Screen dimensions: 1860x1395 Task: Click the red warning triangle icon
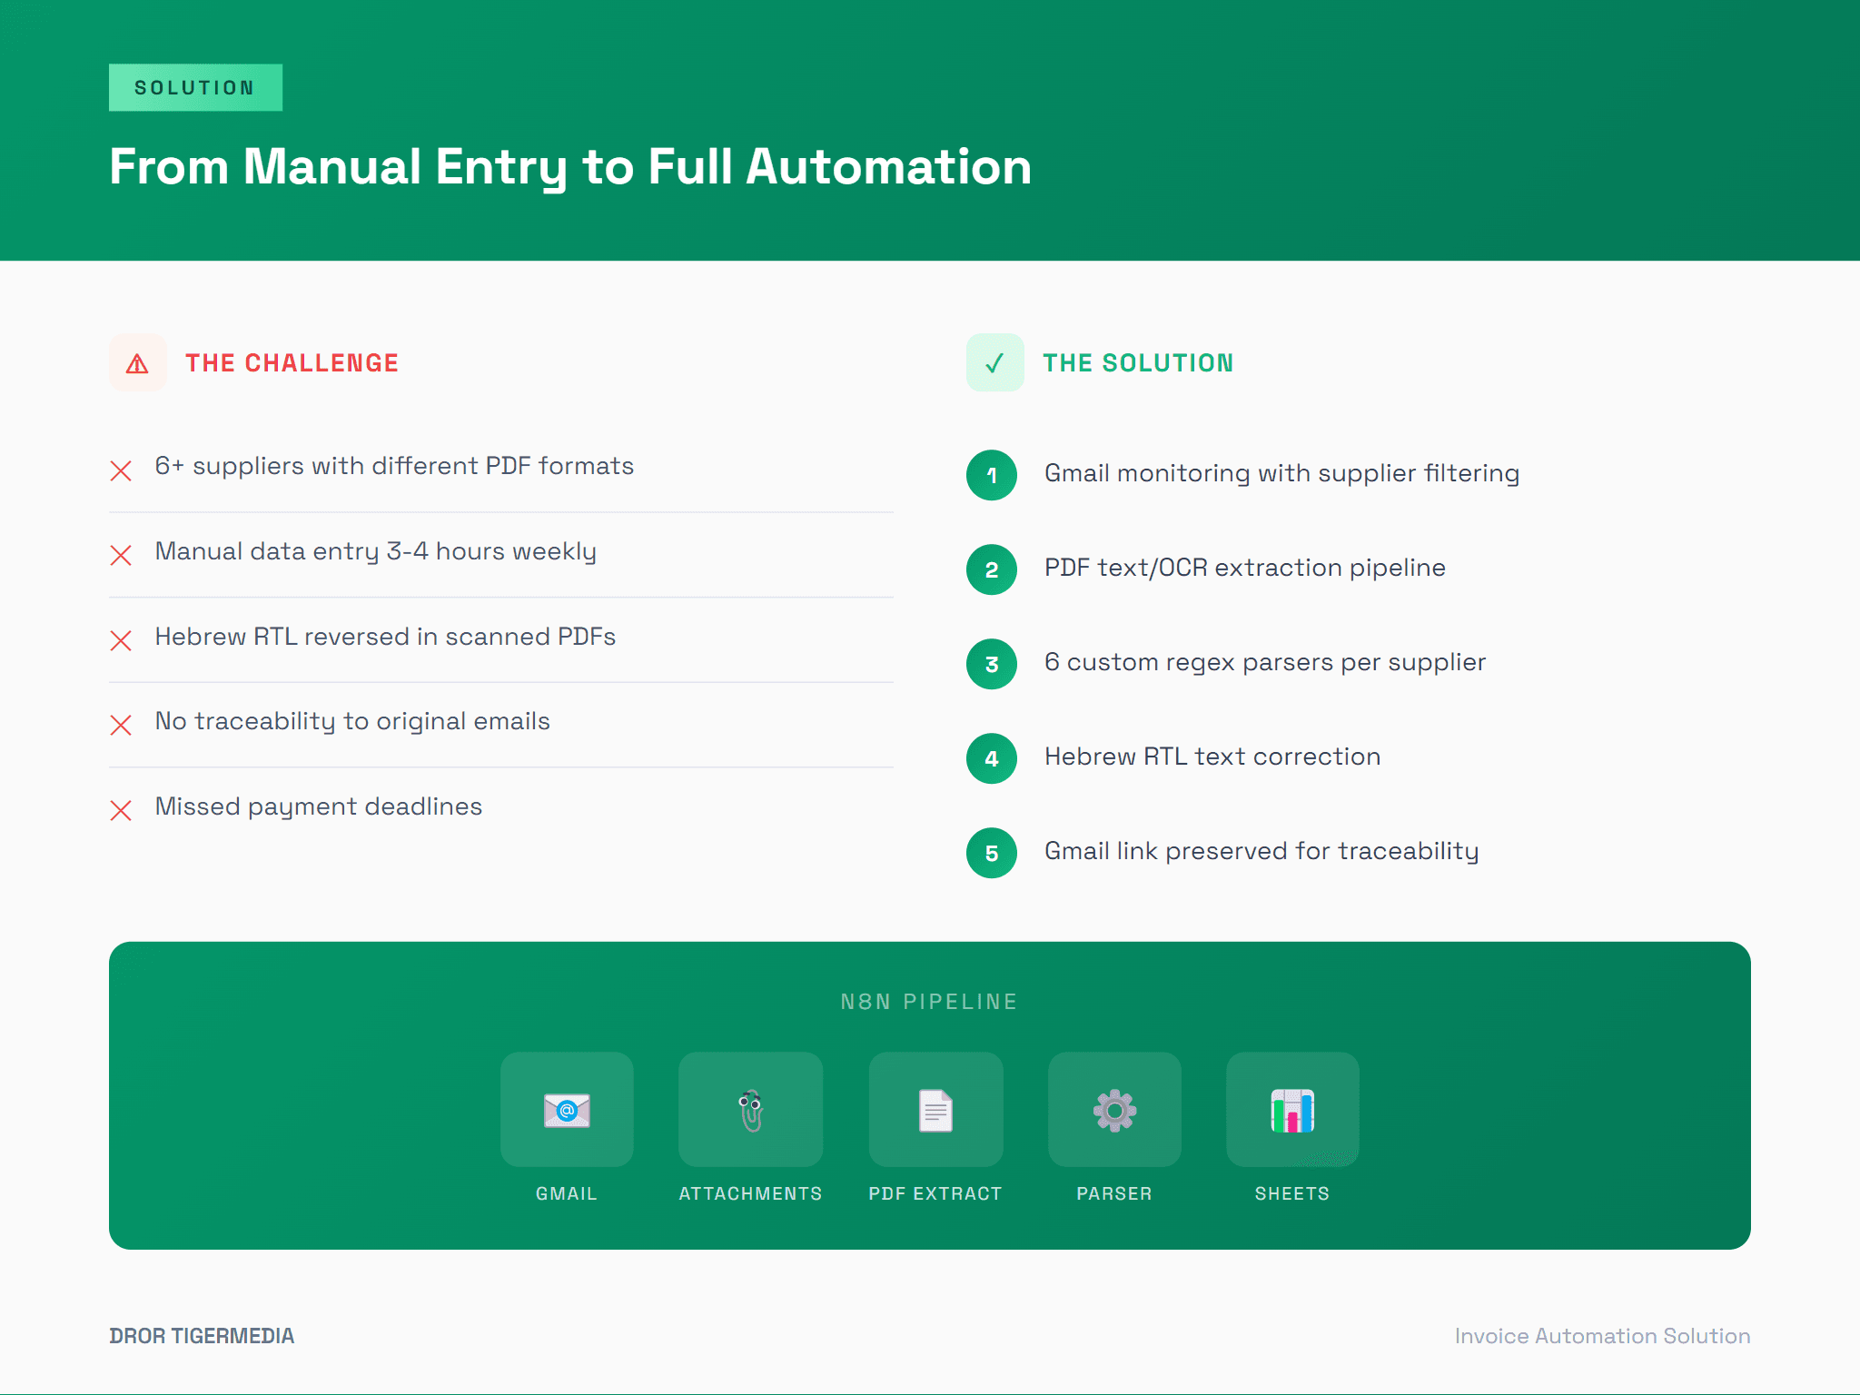tap(137, 363)
